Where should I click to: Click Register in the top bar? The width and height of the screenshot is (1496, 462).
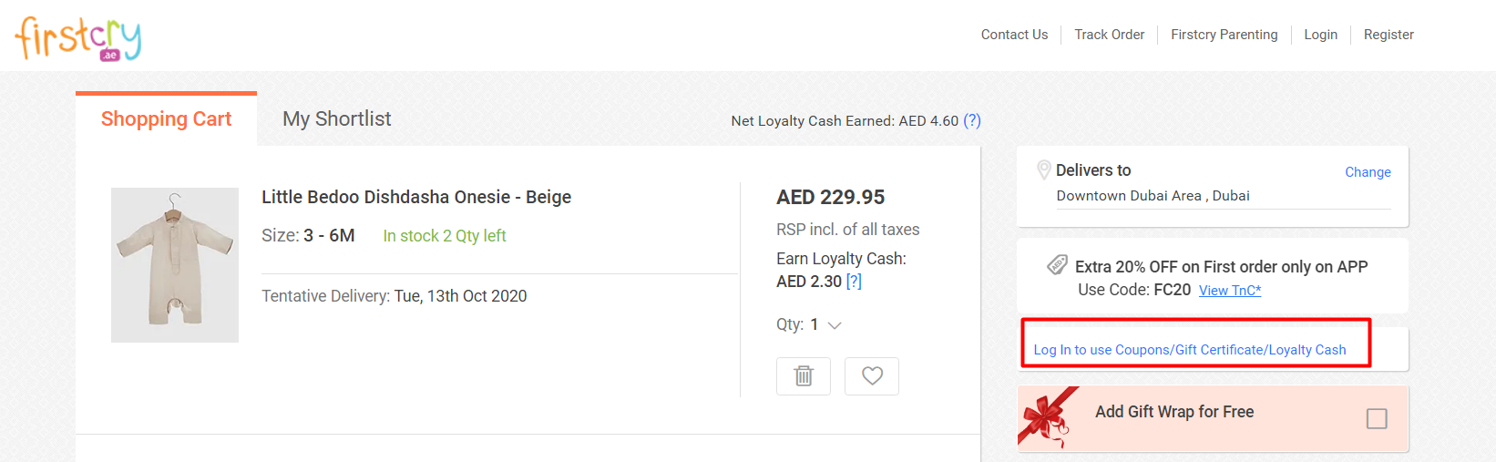pyautogui.click(x=1388, y=35)
